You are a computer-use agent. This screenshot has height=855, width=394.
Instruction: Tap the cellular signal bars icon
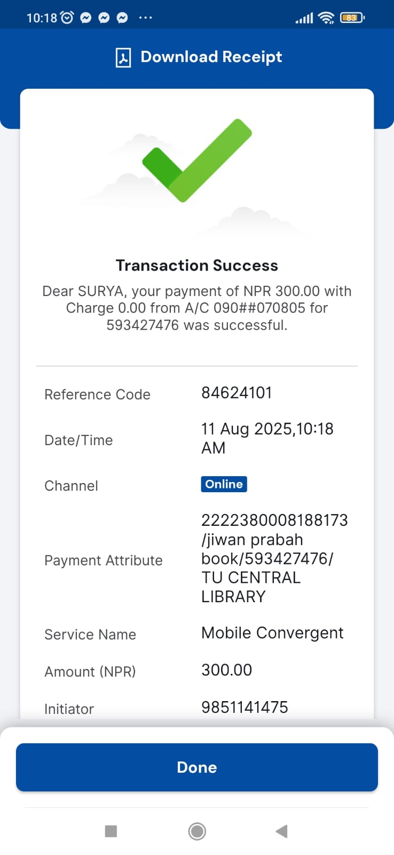click(304, 18)
